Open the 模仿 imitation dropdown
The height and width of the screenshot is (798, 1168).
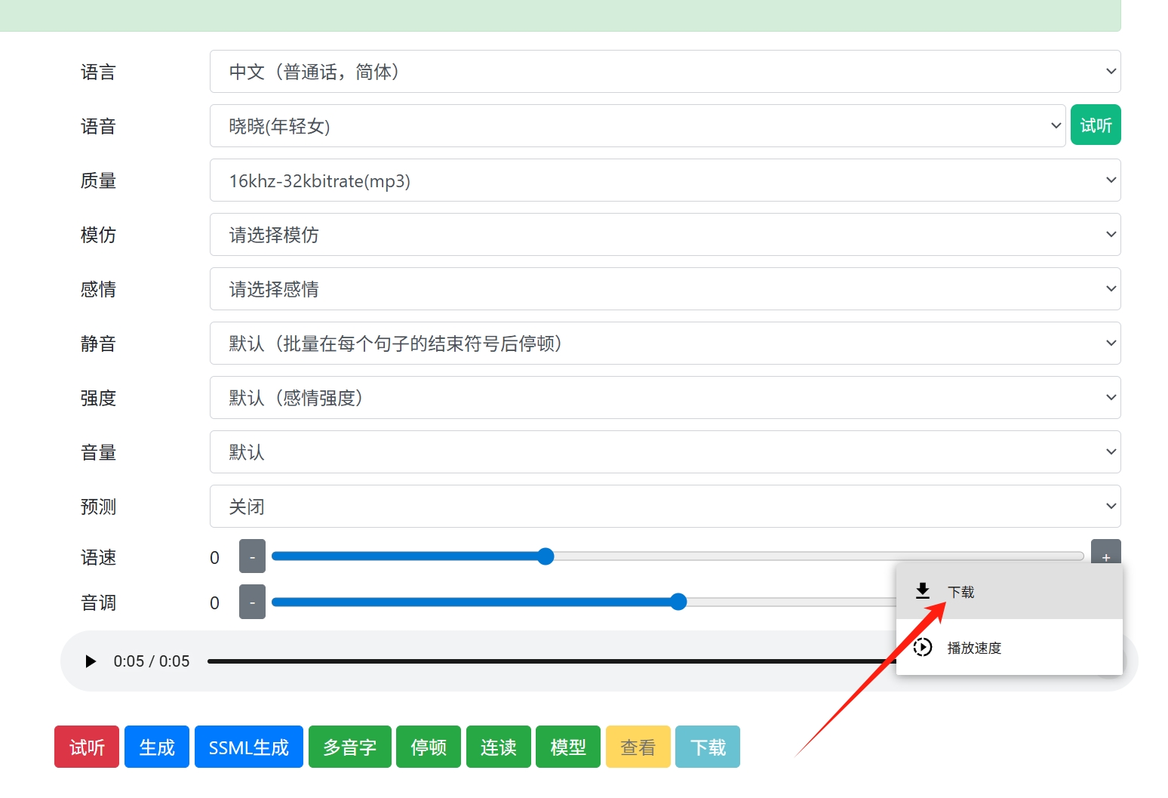[664, 234]
